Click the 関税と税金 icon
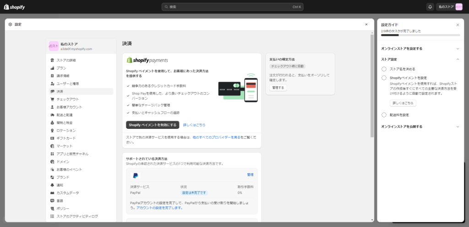The width and height of the screenshot is (469, 227). click(52, 122)
